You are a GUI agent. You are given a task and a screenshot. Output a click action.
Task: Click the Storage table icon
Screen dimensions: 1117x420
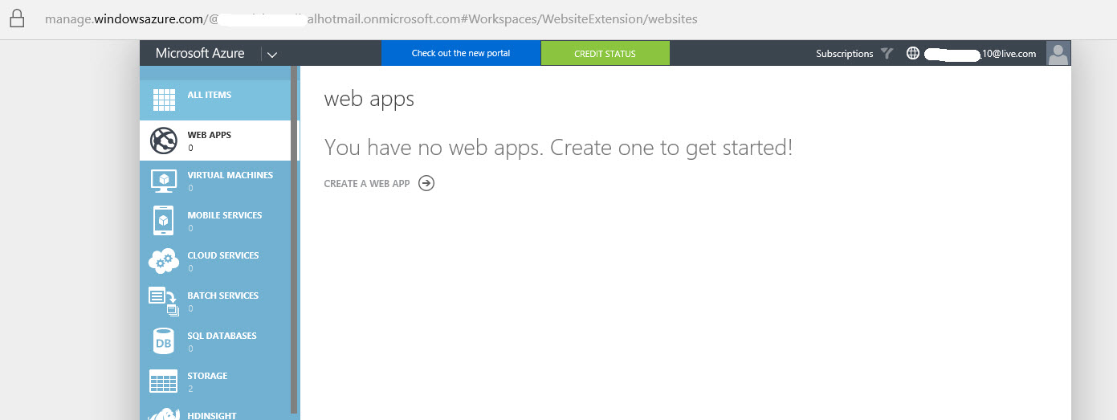click(164, 381)
